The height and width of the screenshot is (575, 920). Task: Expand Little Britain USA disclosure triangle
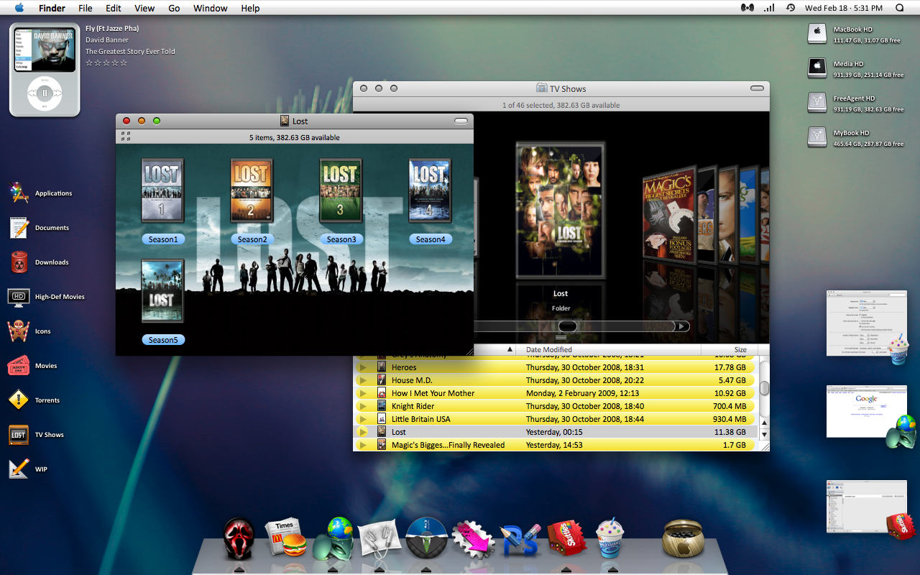coord(363,419)
